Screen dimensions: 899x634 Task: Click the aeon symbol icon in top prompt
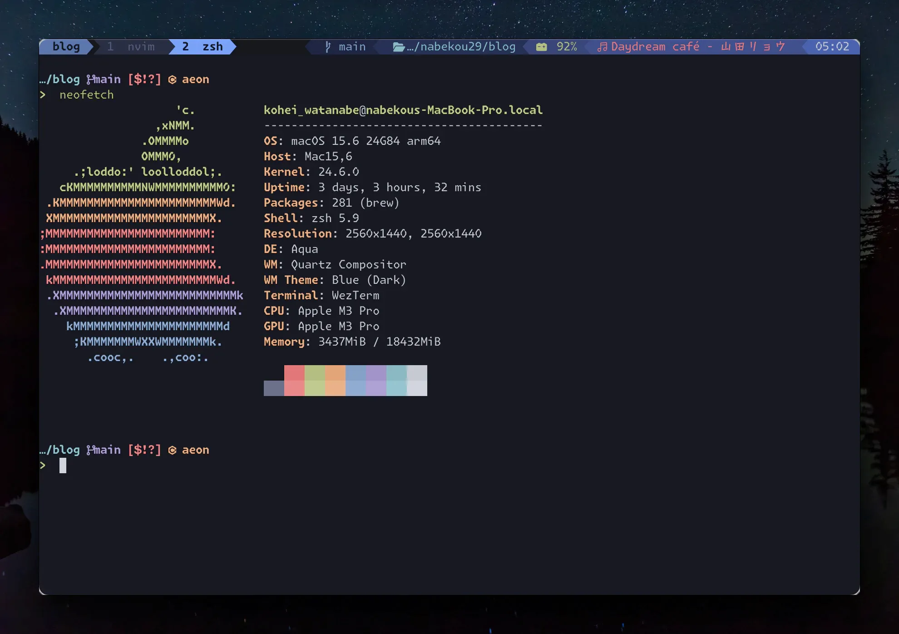tap(172, 79)
